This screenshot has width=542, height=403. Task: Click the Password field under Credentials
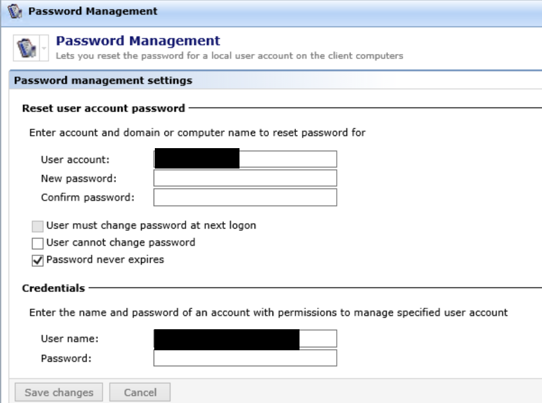point(245,358)
